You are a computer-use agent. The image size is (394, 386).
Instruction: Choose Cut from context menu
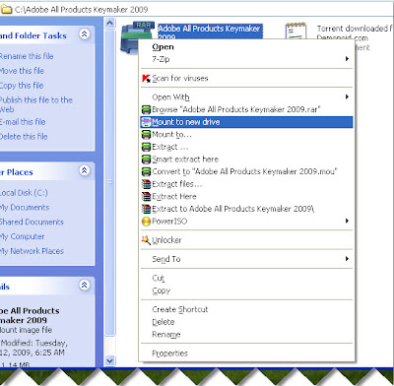point(246,279)
